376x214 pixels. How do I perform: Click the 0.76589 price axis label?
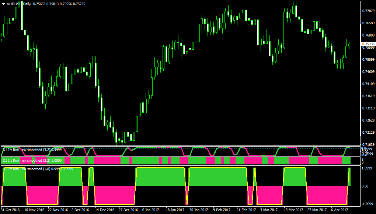click(368, 23)
